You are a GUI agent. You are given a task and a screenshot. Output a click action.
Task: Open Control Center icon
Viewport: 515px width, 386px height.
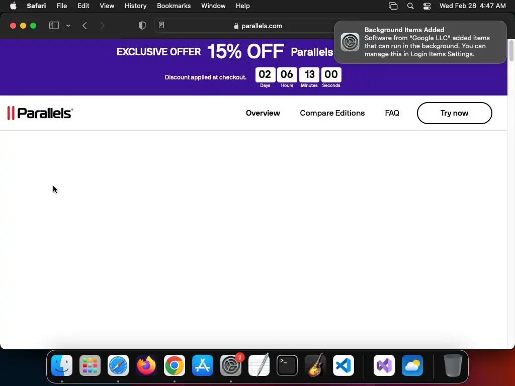tap(426, 6)
